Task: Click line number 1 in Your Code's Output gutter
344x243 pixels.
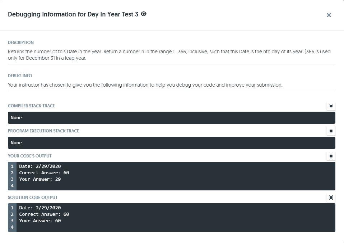Action: pos(12,166)
